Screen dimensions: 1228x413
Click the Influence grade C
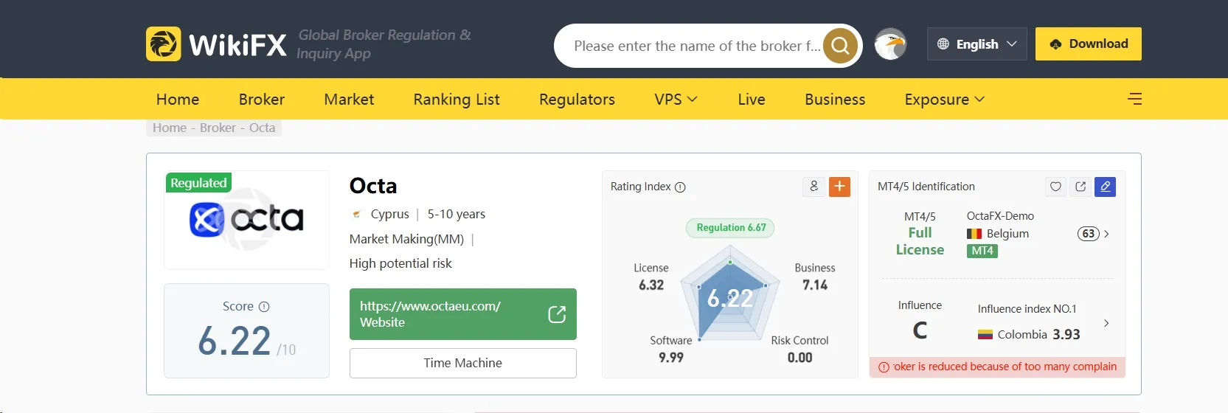click(x=920, y=330)
